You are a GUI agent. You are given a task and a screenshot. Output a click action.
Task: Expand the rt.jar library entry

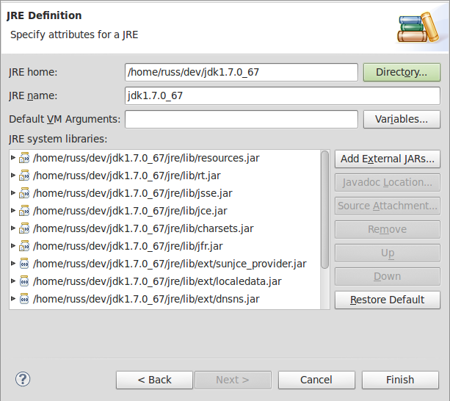pyautogui.click(x=13, y=175)
